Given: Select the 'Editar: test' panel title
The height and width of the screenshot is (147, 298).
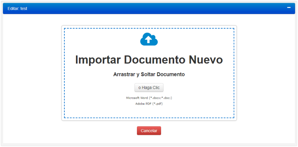Looking at the screenshot, I should click(17, 9).
